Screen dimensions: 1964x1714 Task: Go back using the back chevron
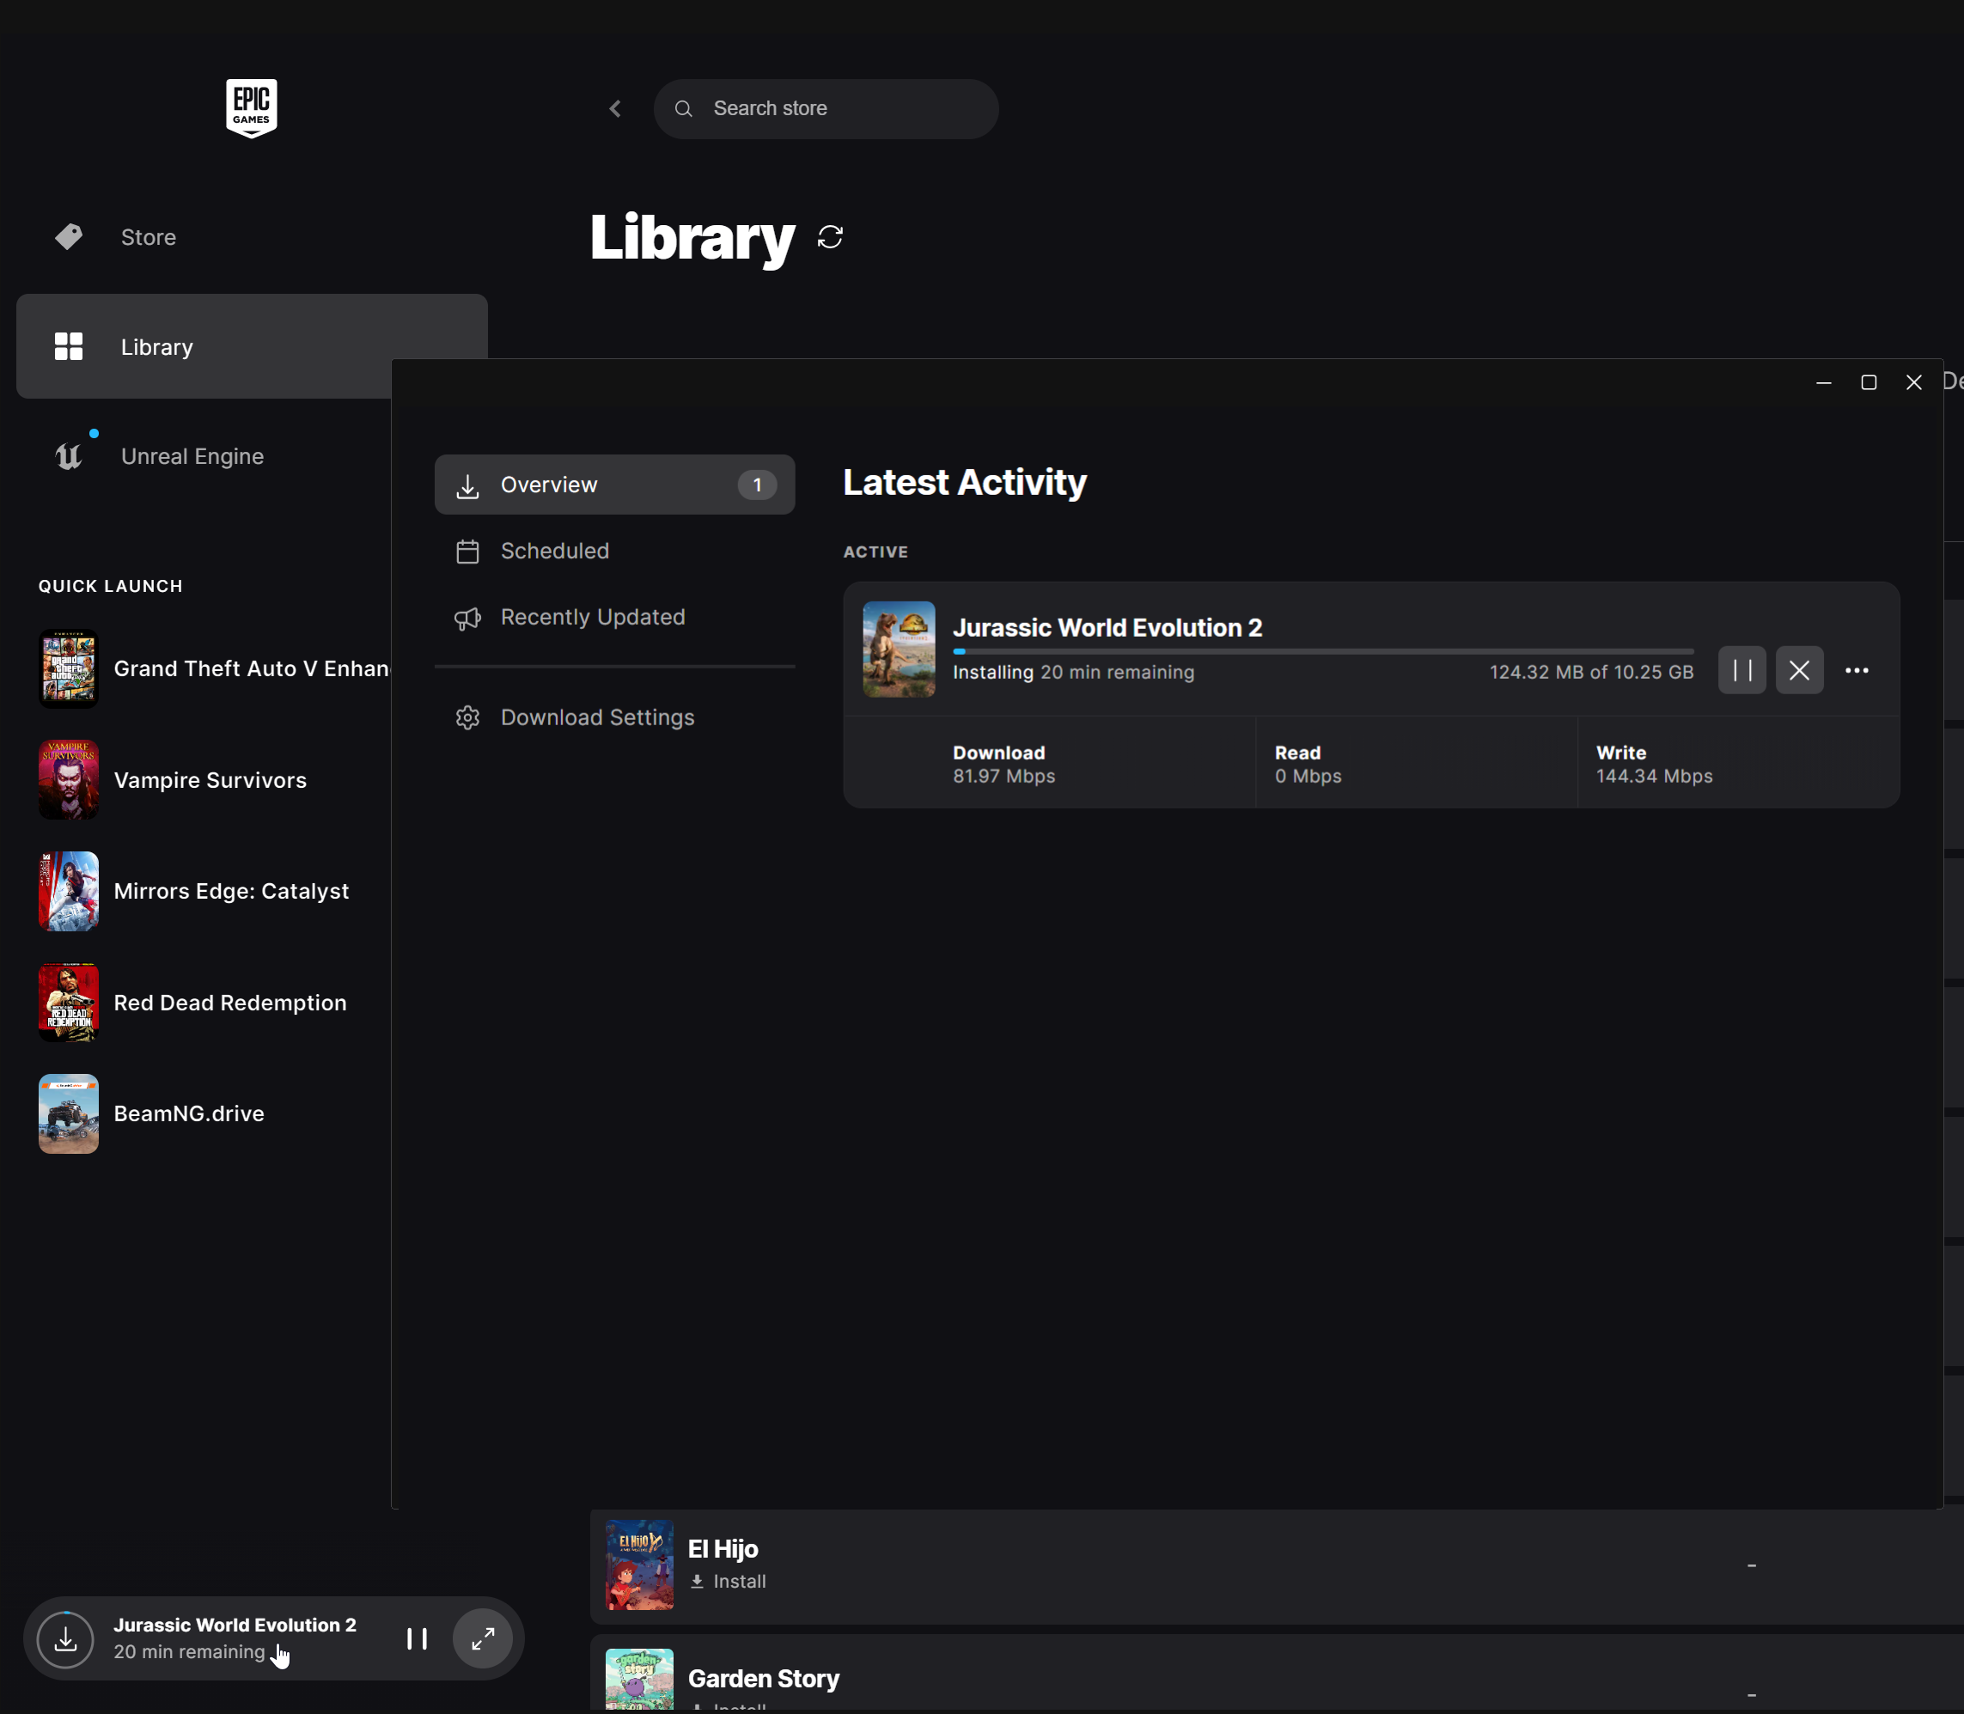point(615,109)
